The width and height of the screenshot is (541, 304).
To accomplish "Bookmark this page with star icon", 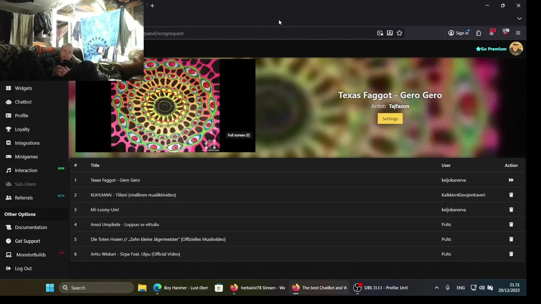I will (399, 33).
